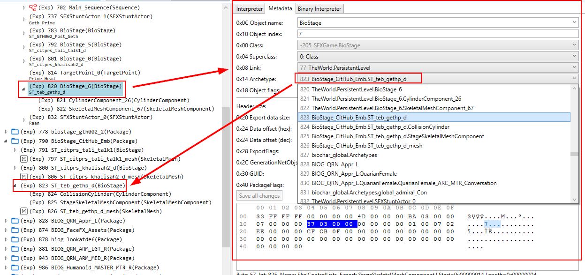Collapse the 820 BioStage_6 node
The height and width of the screenshot is (275, 585).
23,89
